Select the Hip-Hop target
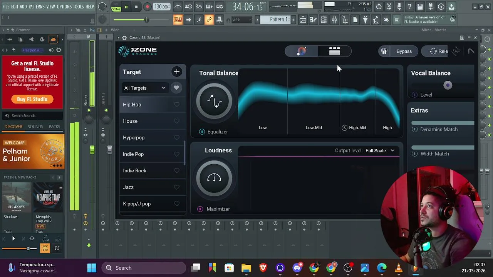 [x=153, y=105]
